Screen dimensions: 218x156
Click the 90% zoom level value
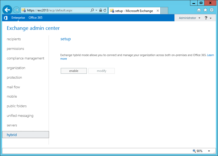click(x=199, y=151)
